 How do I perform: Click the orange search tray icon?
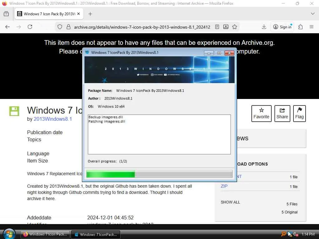click(283, 234)
